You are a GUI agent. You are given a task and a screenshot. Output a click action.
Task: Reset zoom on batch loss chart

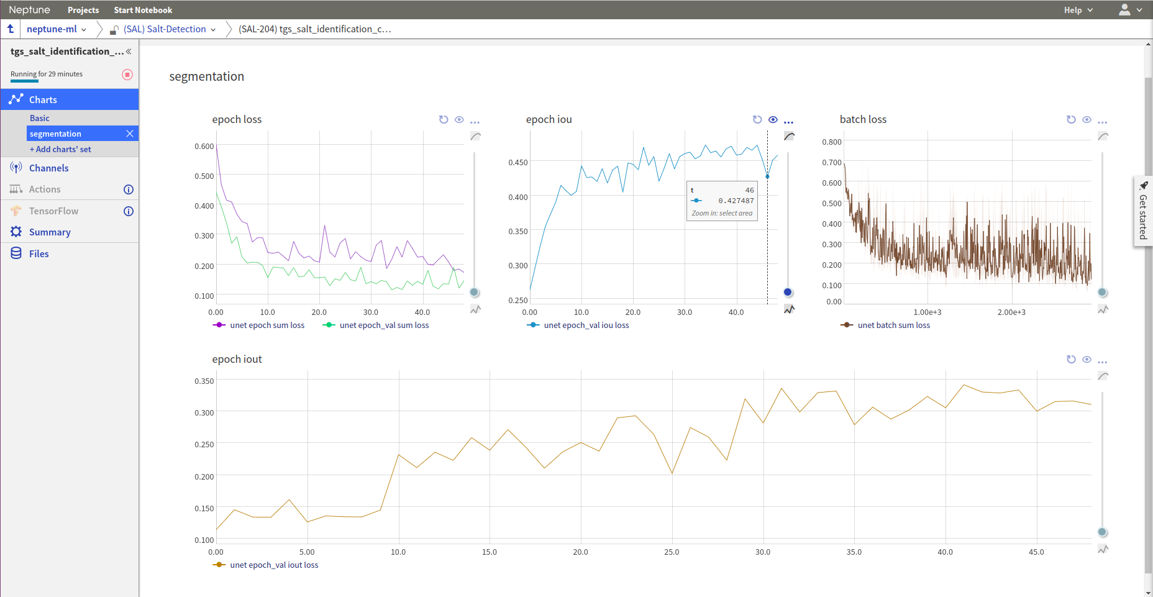pos(1071,119)
